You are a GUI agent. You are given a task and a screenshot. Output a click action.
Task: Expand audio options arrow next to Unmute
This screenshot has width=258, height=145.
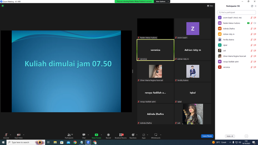pyautogui.click(x=10, y=135)
